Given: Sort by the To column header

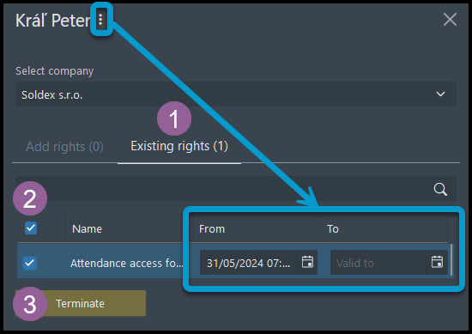Looking at the screenshot, I should 333,229.
